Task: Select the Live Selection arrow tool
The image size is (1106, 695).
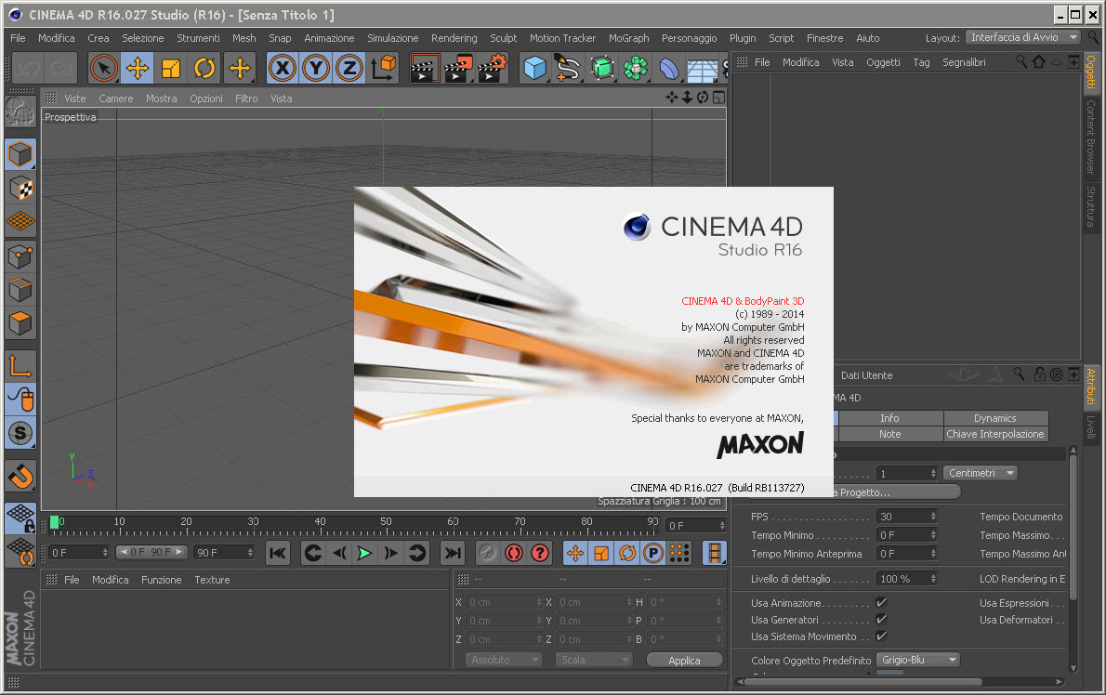Action: pos(104,69)
